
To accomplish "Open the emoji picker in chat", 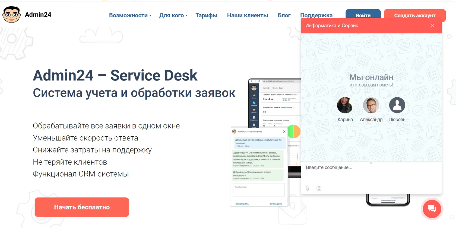I will pos(319,188).
